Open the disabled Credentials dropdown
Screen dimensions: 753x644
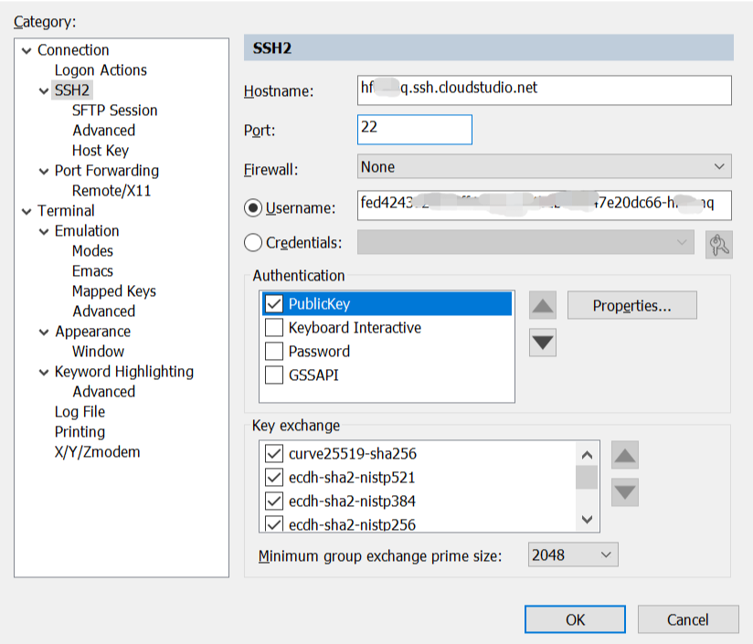[525, 242]
